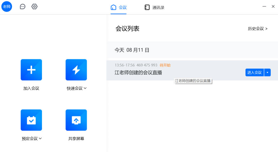Click the 待开始 meeting status label
This screenshot has width=278, height=152.
pos(165,65)
